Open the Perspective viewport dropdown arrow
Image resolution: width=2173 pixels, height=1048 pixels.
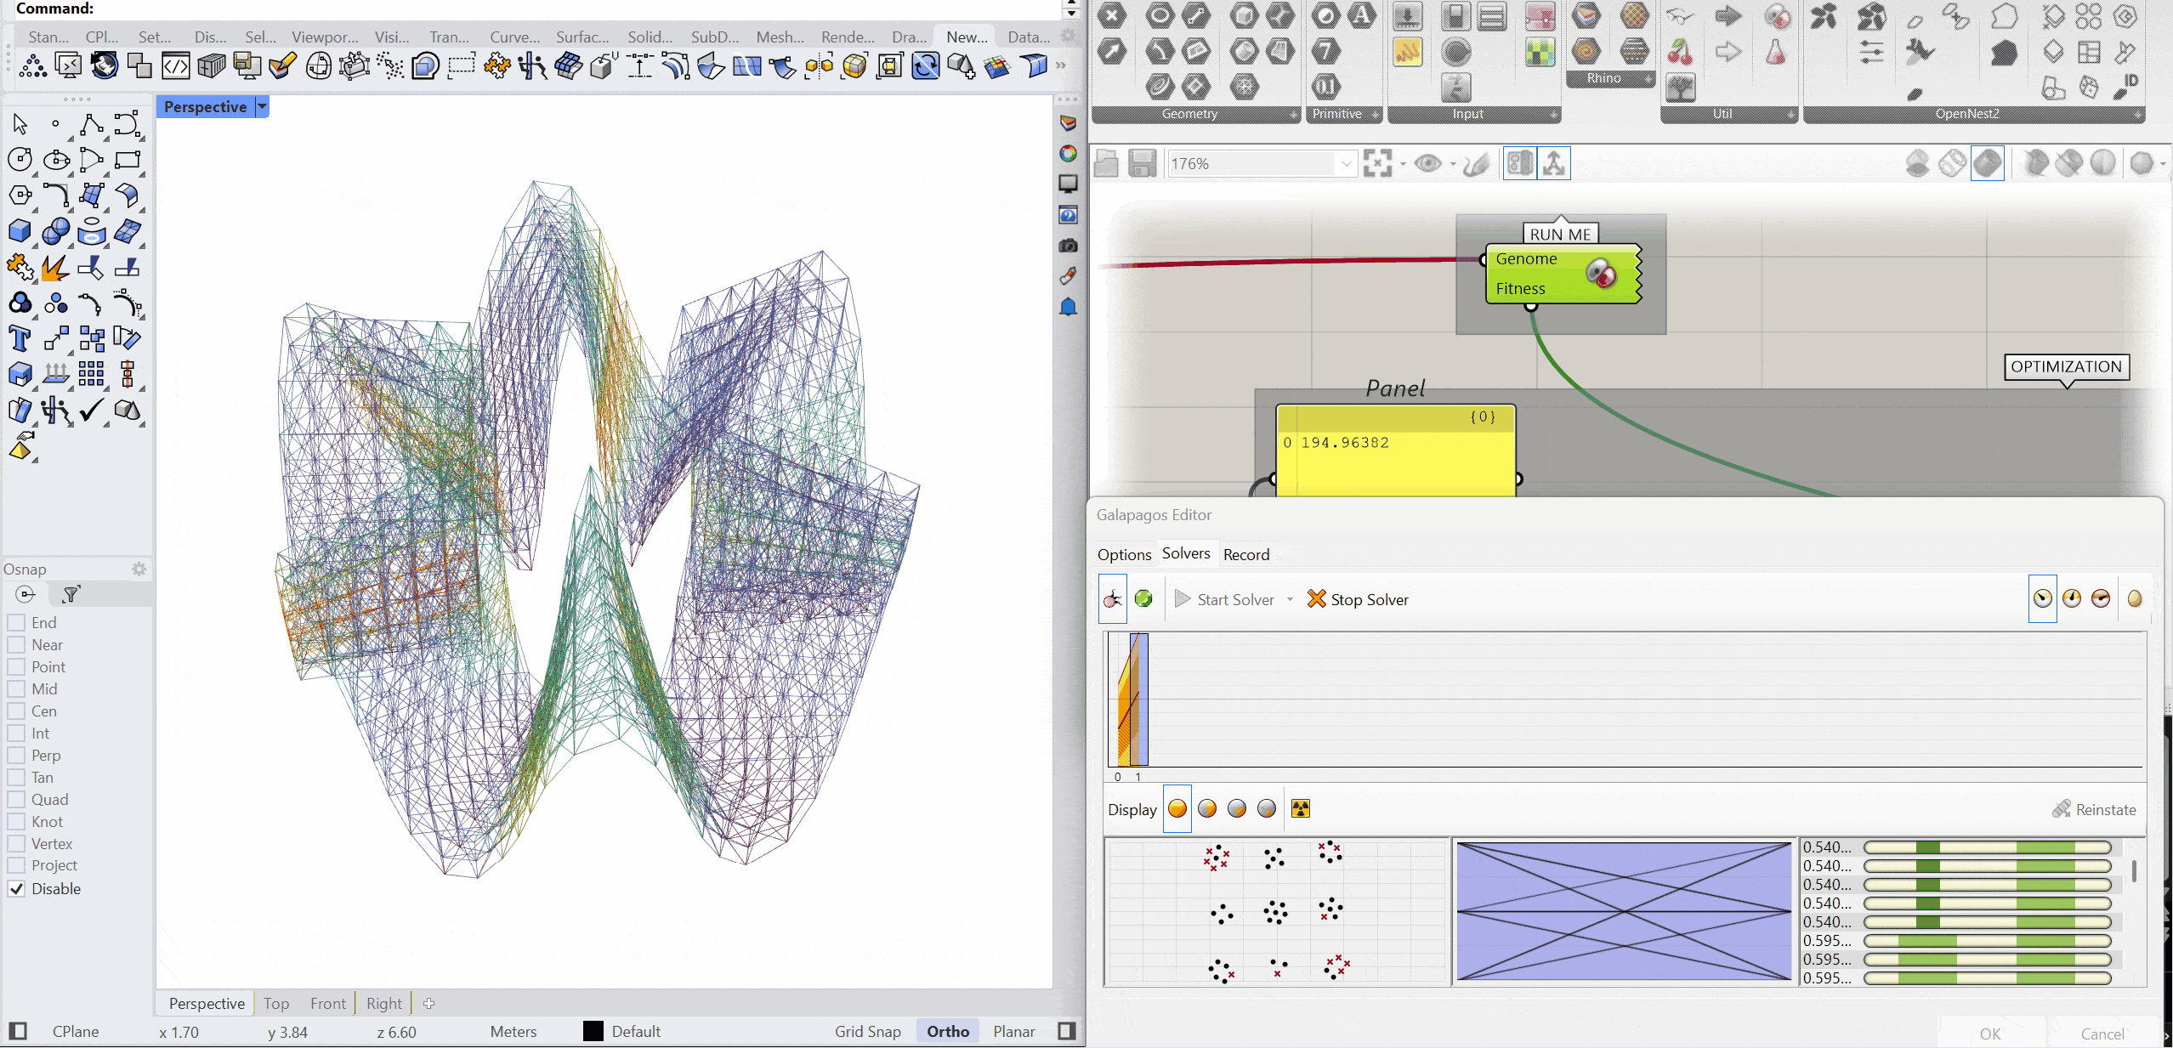point(262,107)
